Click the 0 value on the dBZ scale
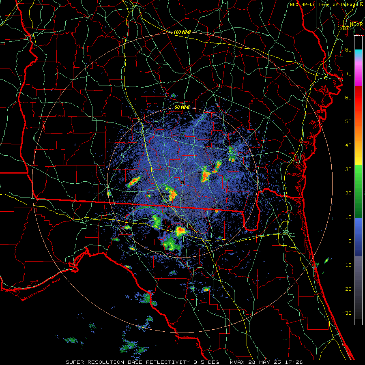The height and width of the screenshot is (365, 365). 350,241
